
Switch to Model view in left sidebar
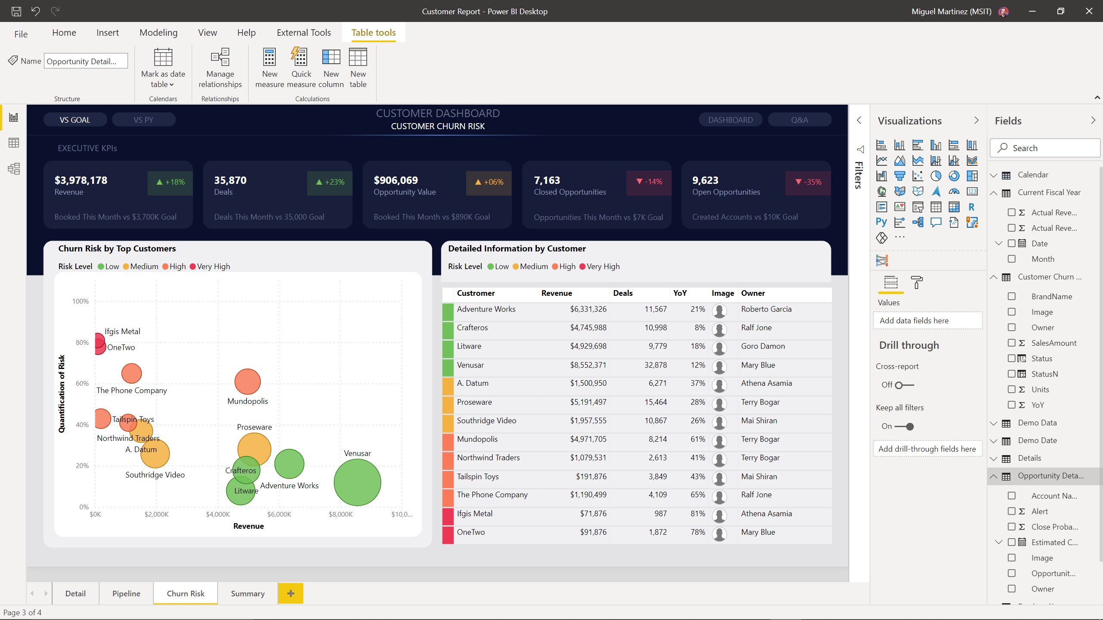[14, 169]
